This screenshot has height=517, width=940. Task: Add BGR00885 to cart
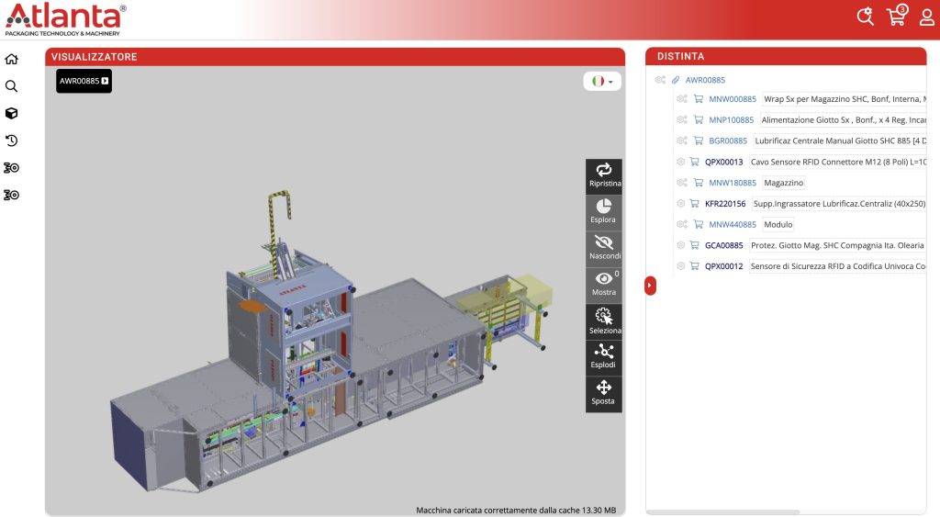[x=699, y=140]
